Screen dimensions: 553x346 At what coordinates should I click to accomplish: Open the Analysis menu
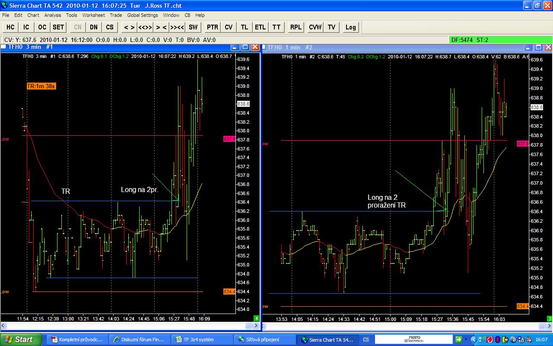pyautogui.click(x=53, y=15)
